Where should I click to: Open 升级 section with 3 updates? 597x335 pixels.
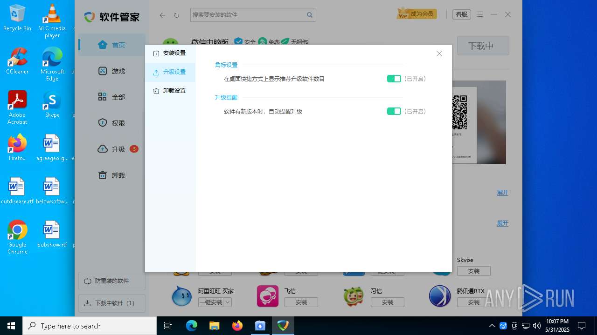[112, 149]
